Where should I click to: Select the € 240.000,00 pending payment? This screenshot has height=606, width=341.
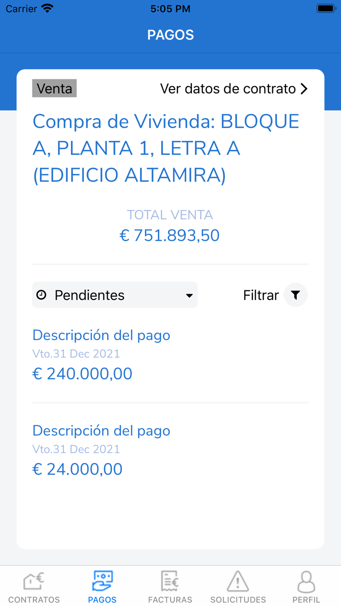(82, 374)
